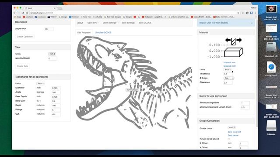280x157 pixels.
Task: Click Save Settings in the navbar
Action: 128,23
